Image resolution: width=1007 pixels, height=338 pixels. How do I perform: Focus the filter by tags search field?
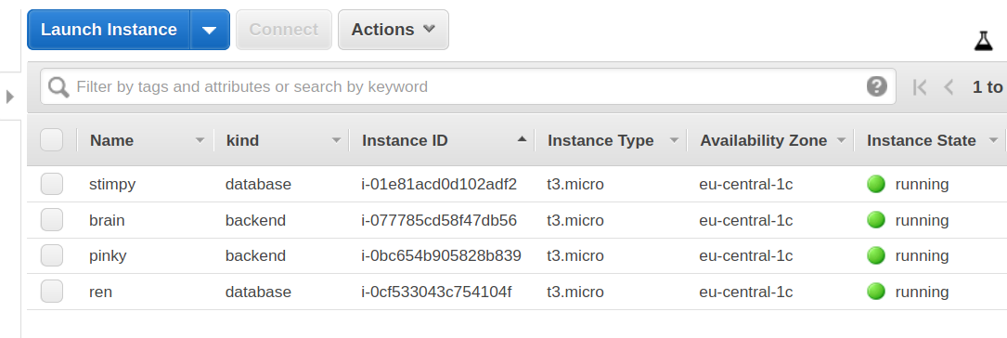click(x=468, y=86)
